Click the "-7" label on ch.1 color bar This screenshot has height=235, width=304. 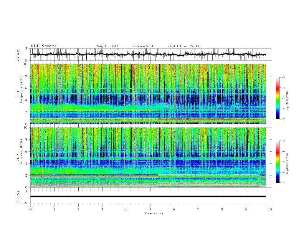[283, 119]
